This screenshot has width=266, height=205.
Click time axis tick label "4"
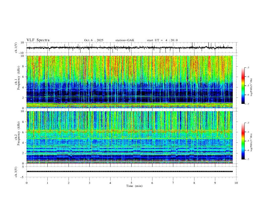[110, 183]
